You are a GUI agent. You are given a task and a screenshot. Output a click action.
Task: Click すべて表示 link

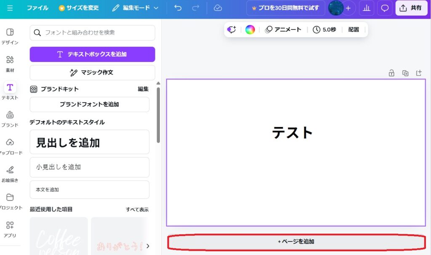point(137,209)
